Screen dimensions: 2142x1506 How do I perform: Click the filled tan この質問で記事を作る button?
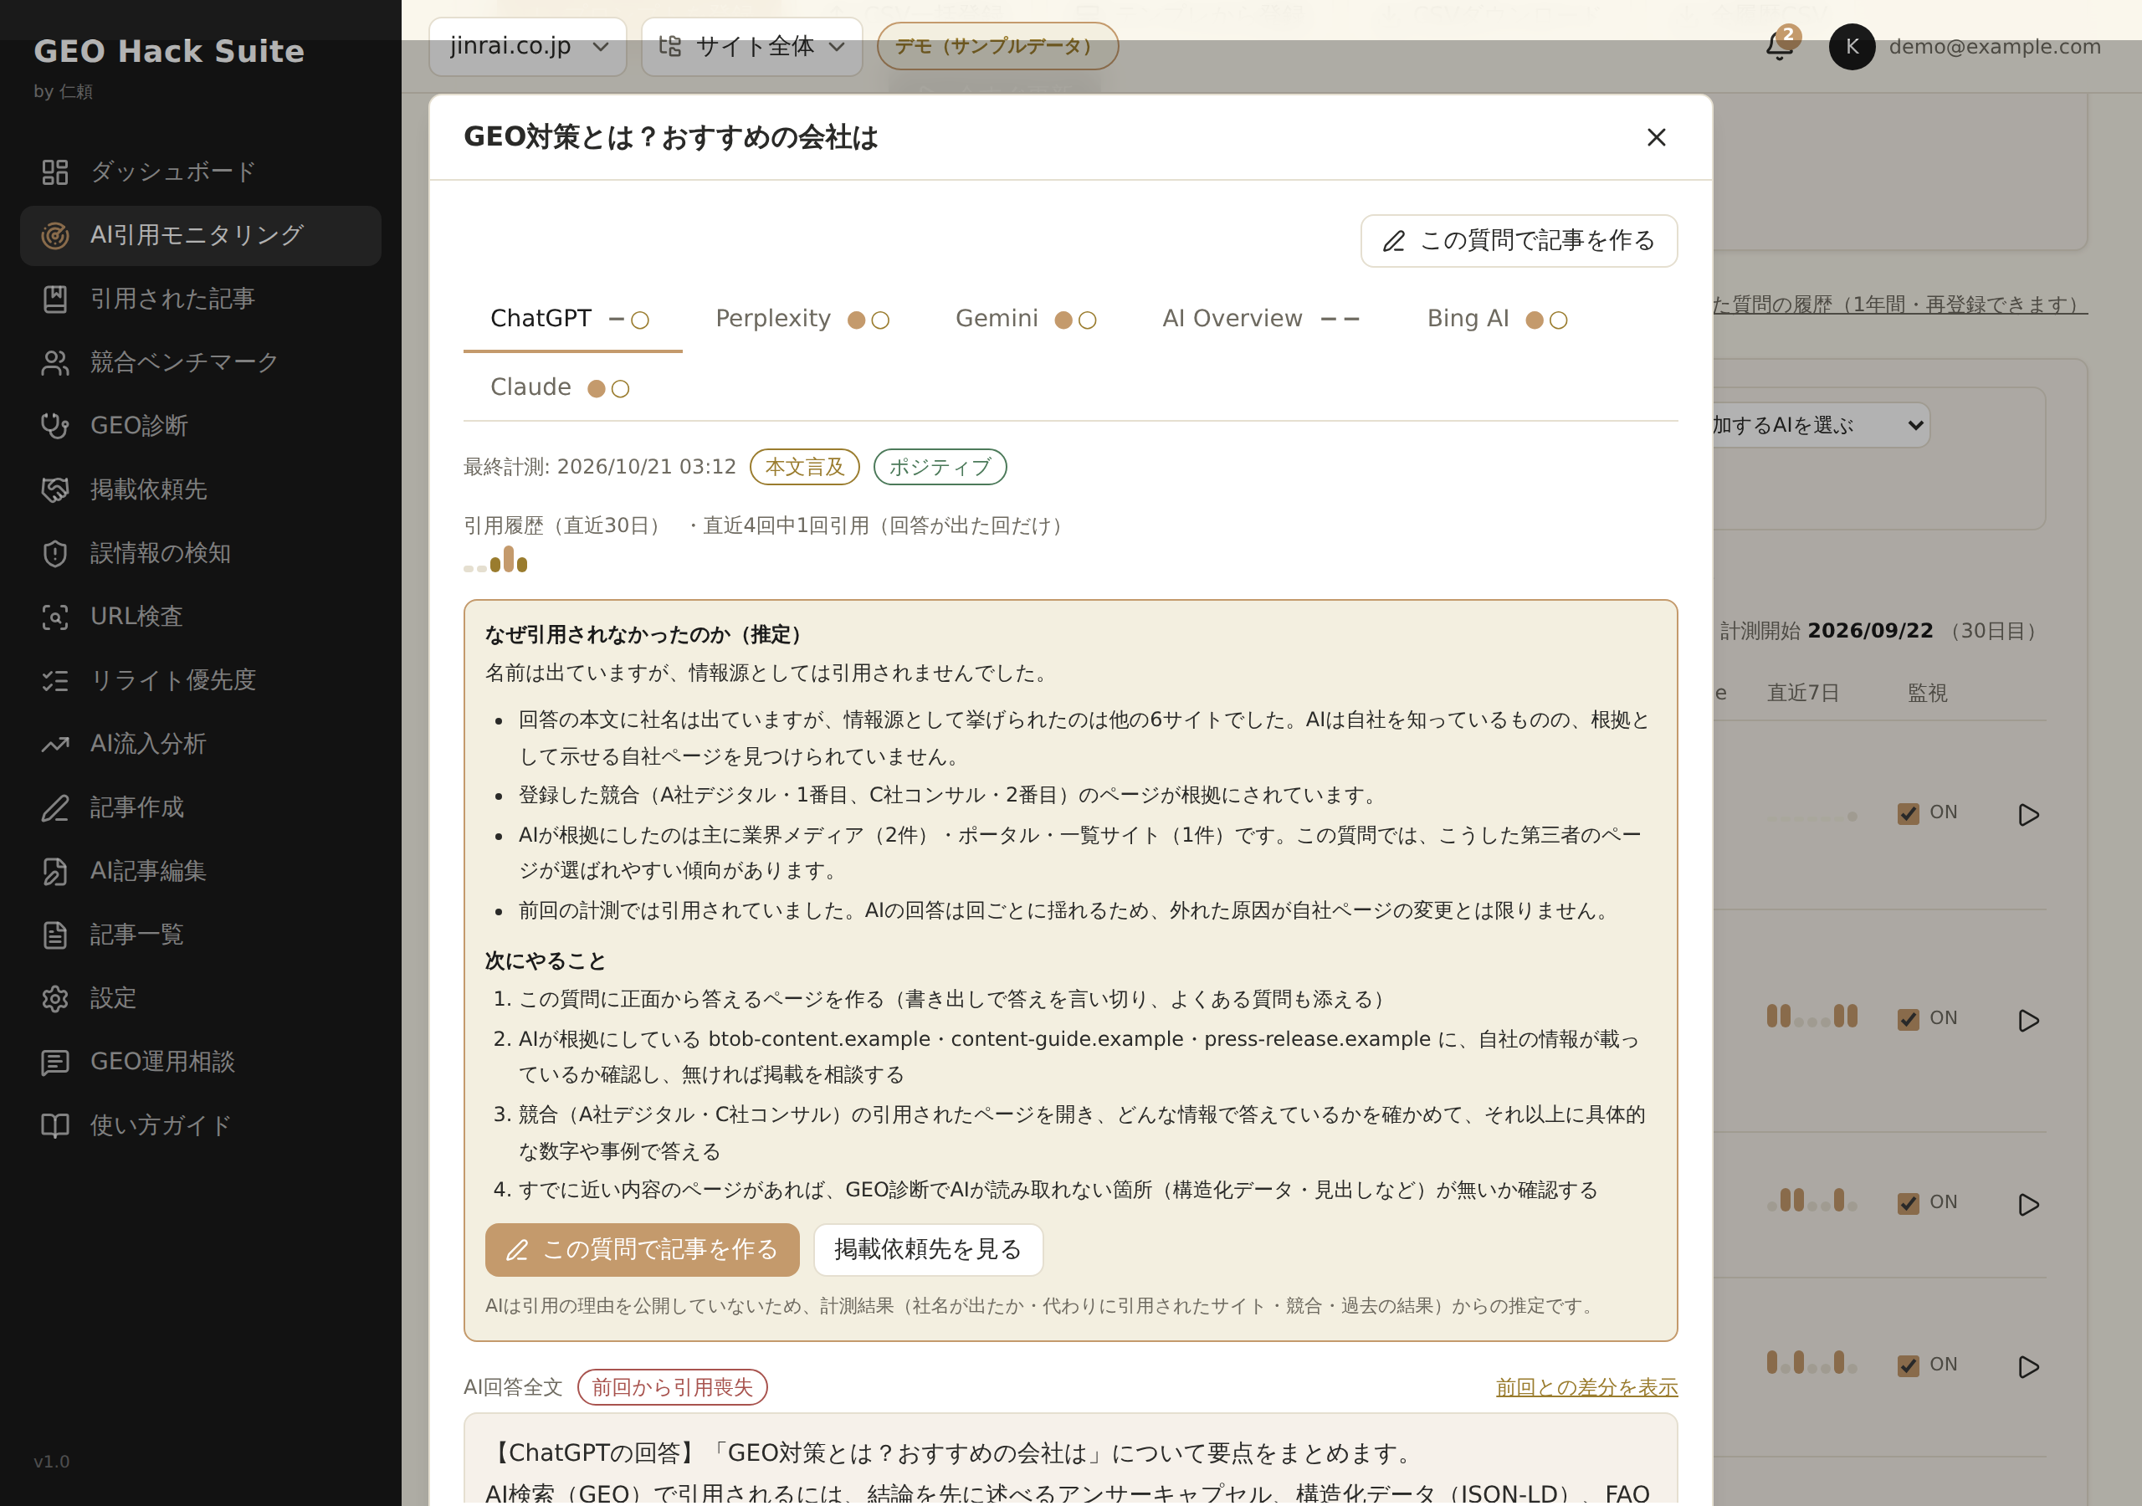[x=642, y=1249]
